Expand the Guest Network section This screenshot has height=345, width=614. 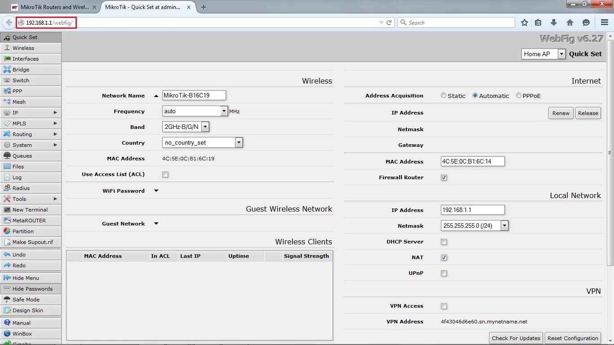pos(156,224)
